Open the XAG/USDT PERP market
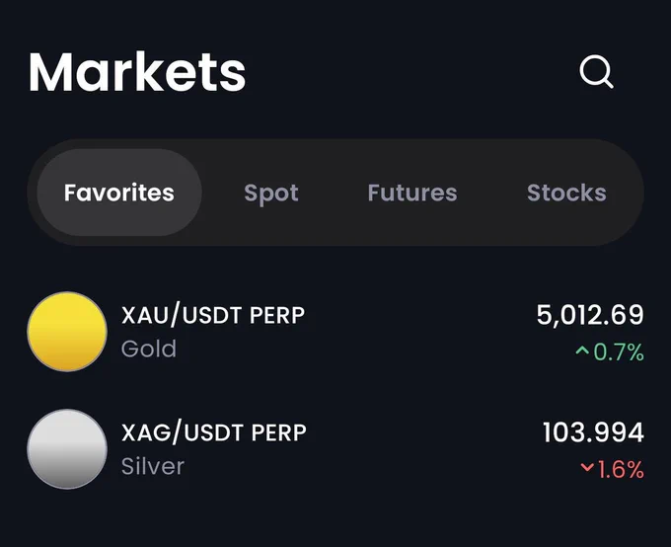Viewport: 671px width, 547px height. point(214,432)
